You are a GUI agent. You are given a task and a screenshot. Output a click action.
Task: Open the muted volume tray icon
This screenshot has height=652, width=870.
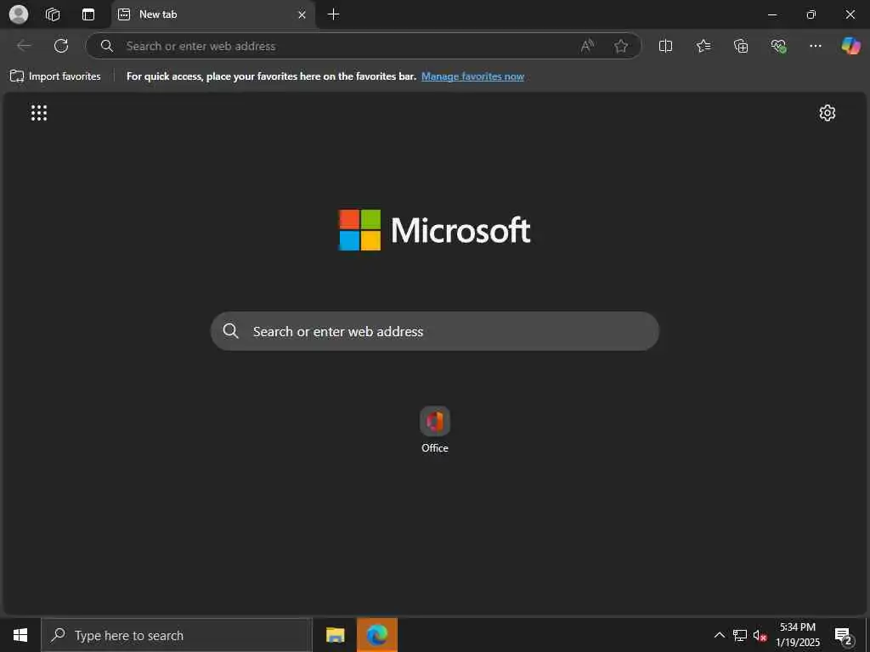click(760, 635)
